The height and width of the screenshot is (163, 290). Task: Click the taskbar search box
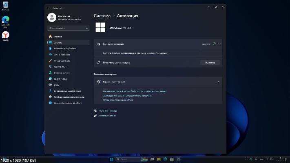point(132,159)
